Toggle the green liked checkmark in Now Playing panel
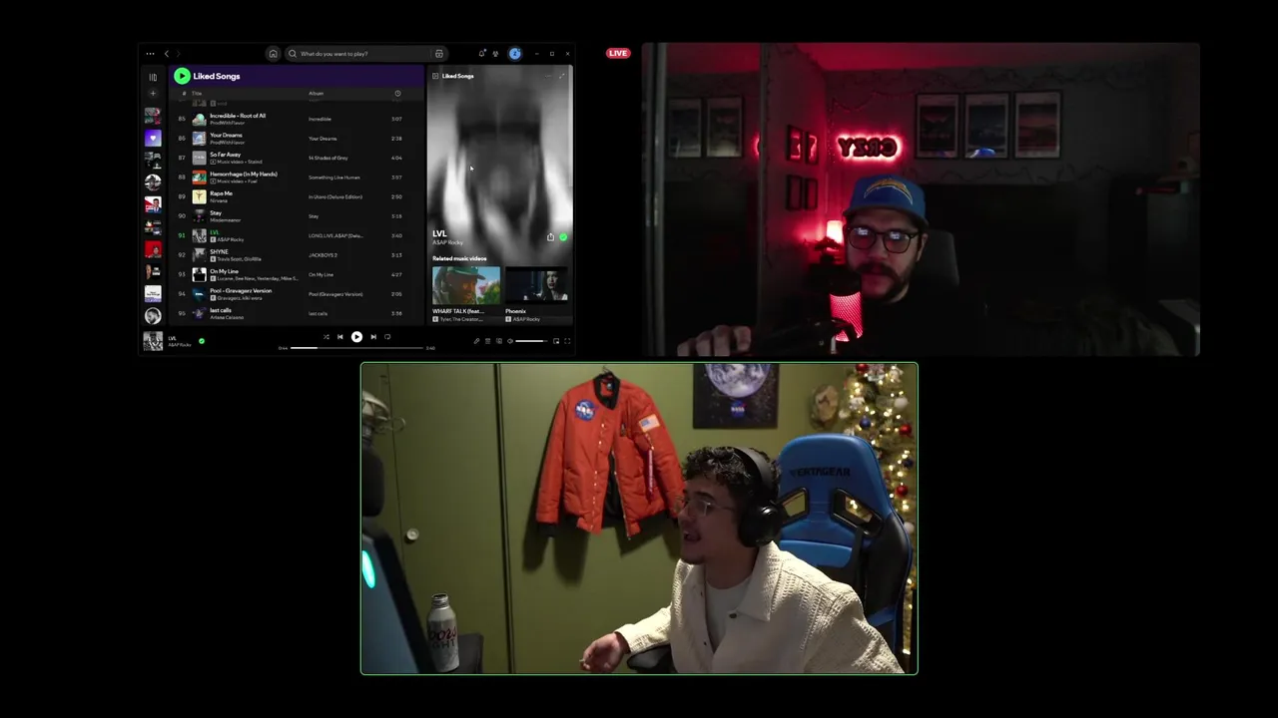 click(563, 237)
